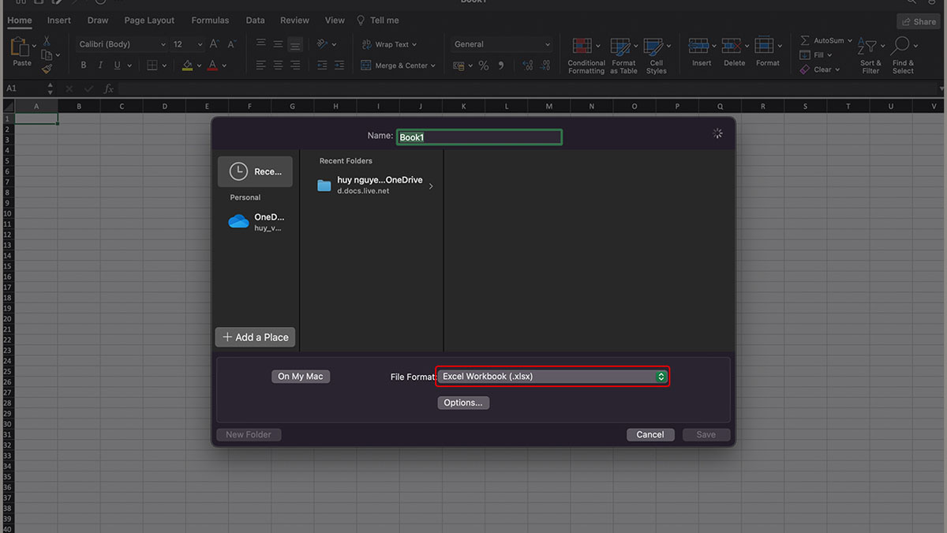Open the Font Color dropdown arrow
The width and height of the screenshot is (947, 533).
[224, 66]
